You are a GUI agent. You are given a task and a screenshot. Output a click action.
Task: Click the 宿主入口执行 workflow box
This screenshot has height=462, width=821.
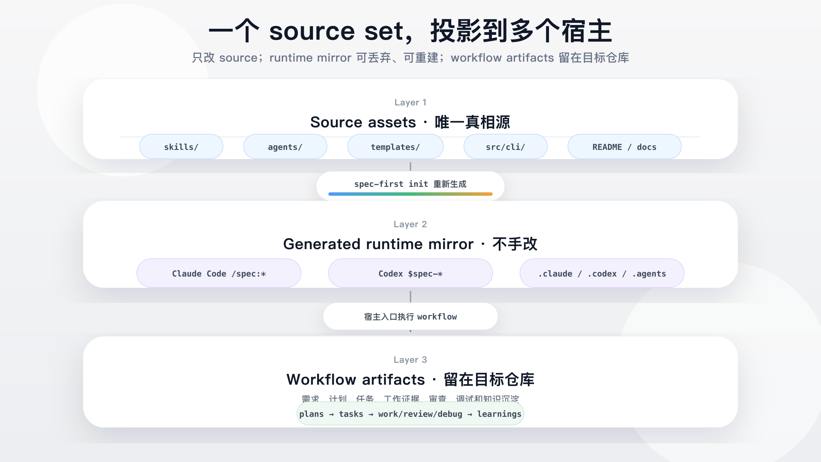point(410,316)
